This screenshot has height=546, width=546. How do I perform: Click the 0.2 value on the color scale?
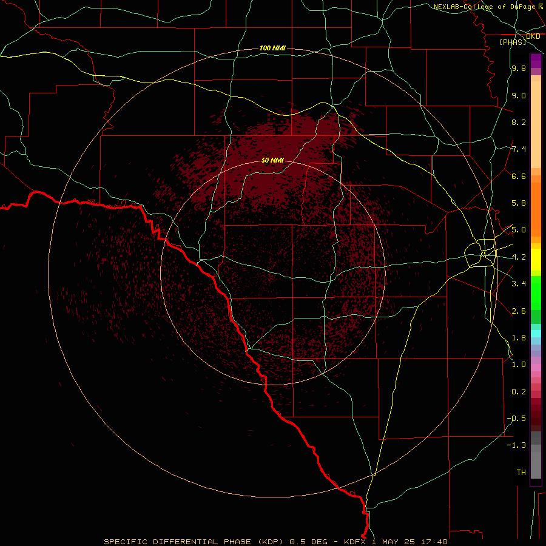[519, 392]
